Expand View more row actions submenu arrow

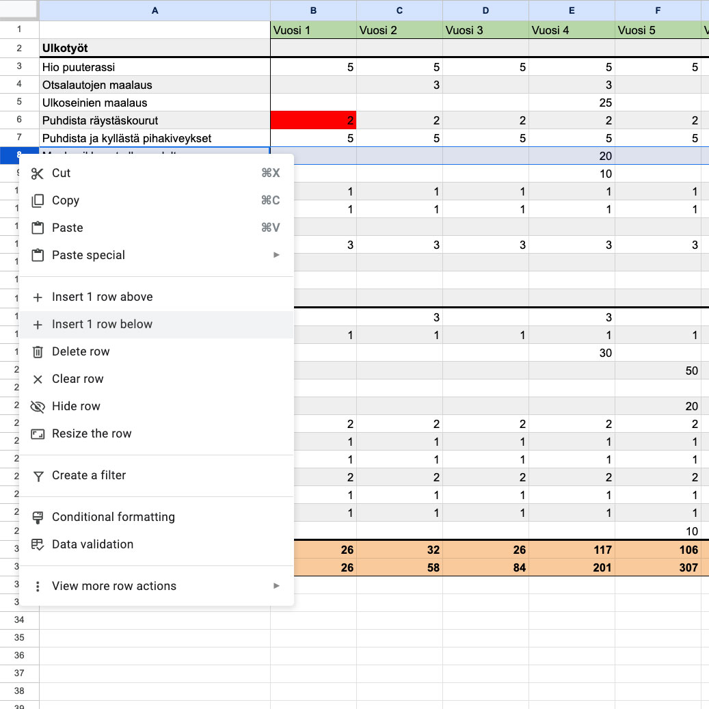[276, 586]
